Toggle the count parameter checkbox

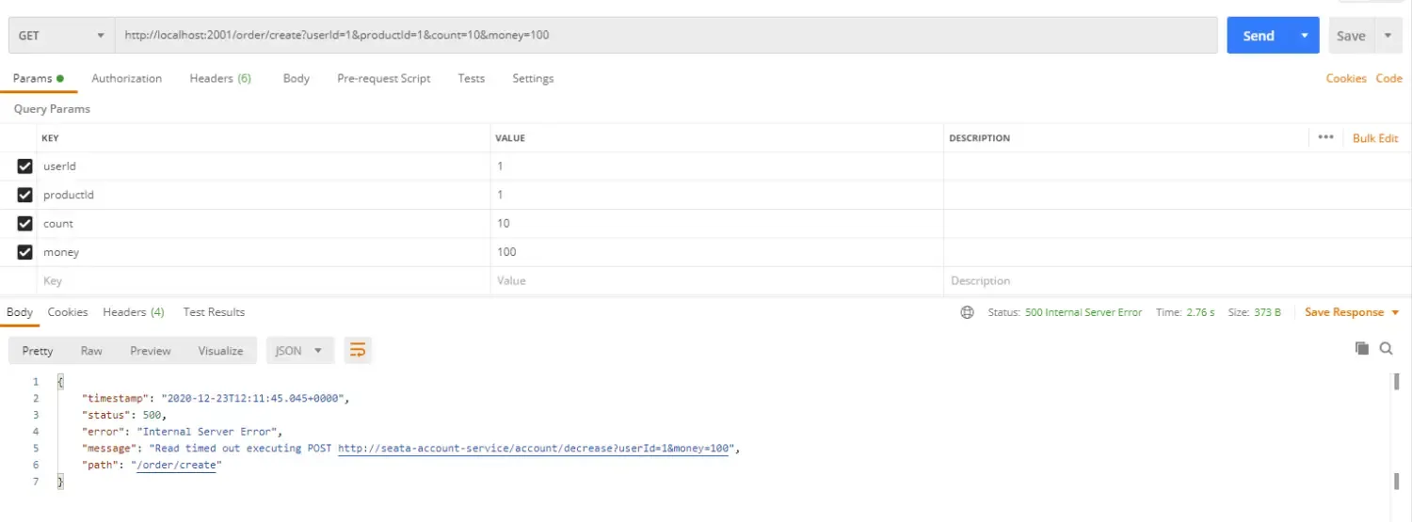coord(25,224)
